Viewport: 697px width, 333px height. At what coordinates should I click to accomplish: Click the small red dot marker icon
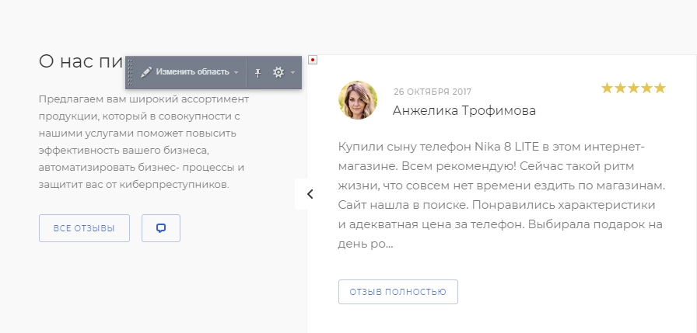(x=313, y=60)
